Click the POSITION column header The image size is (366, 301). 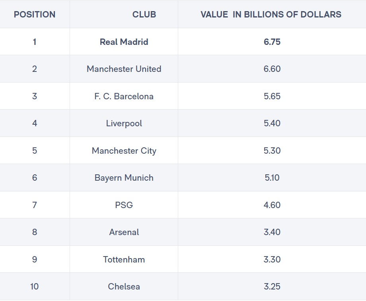click(35, 14)
